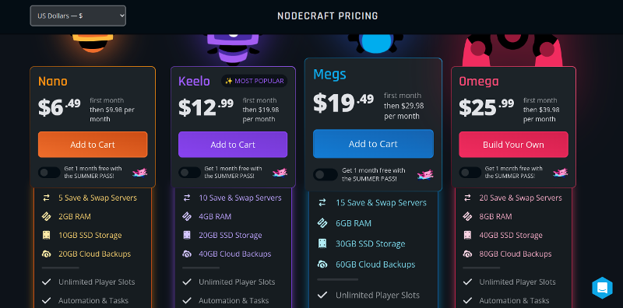Click the blue Megs Add to Cart button
The image size is (623, 308).
373,144
